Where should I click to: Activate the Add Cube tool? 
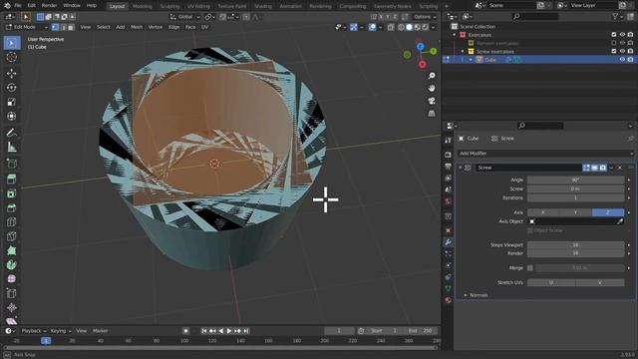click(12, 164)
